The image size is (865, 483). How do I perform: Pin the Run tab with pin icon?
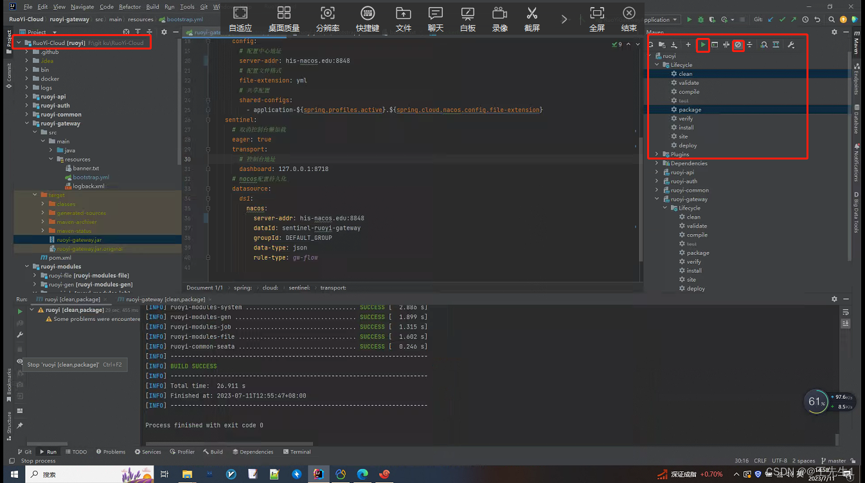coord(20,425)
